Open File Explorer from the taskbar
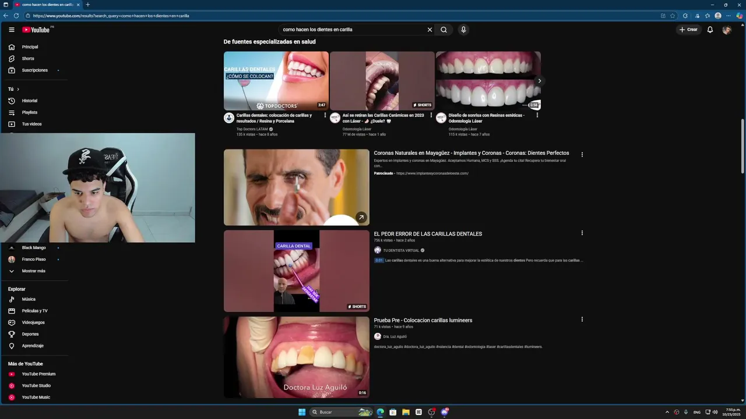Screen dimensions: 746x419 (x=406, y=412)
